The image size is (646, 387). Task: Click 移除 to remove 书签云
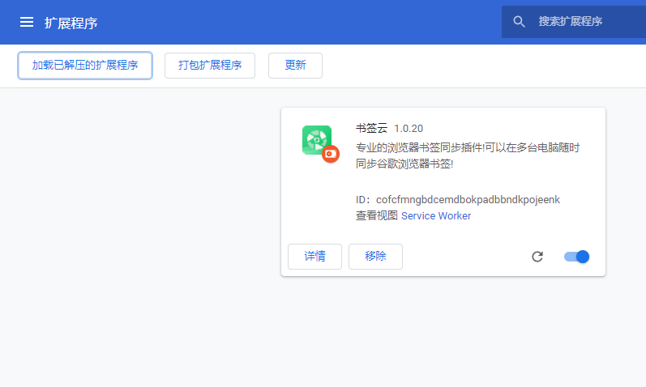click(x=375, y=257)
